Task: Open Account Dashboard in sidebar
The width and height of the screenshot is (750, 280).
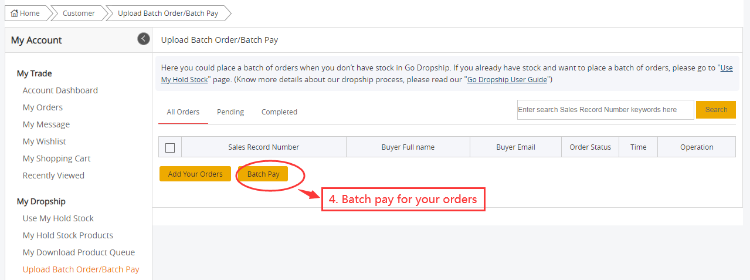Action: [60, 90]
